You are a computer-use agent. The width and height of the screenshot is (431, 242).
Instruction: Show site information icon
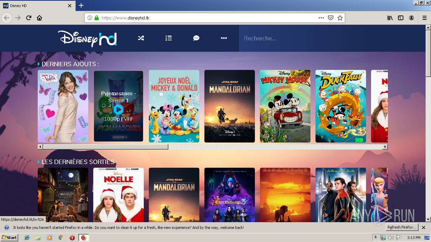point(90,18)
